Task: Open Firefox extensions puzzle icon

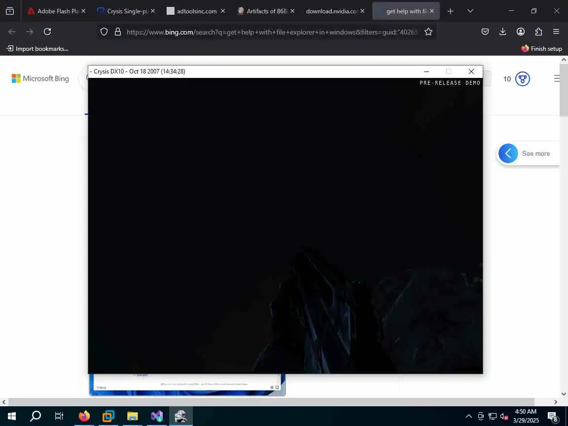Action: coord(538,32)
